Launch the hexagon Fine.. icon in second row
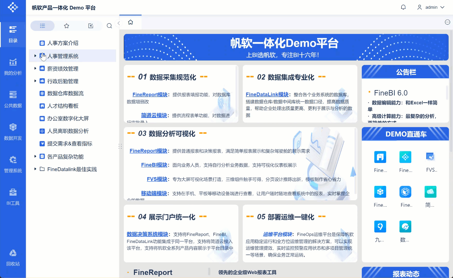 tap(405, 192)
